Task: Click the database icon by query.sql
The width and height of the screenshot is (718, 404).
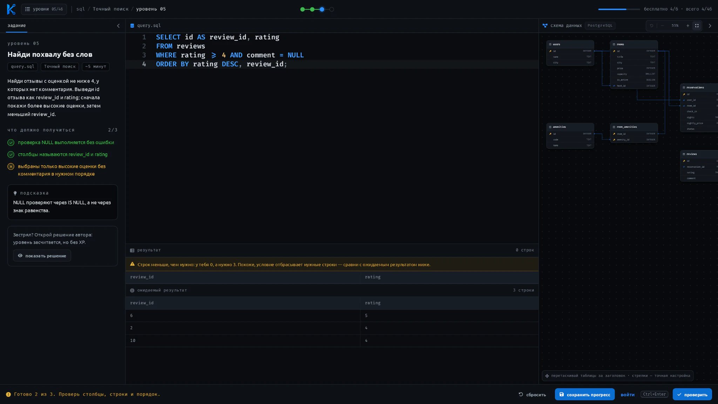Action: 132,26
